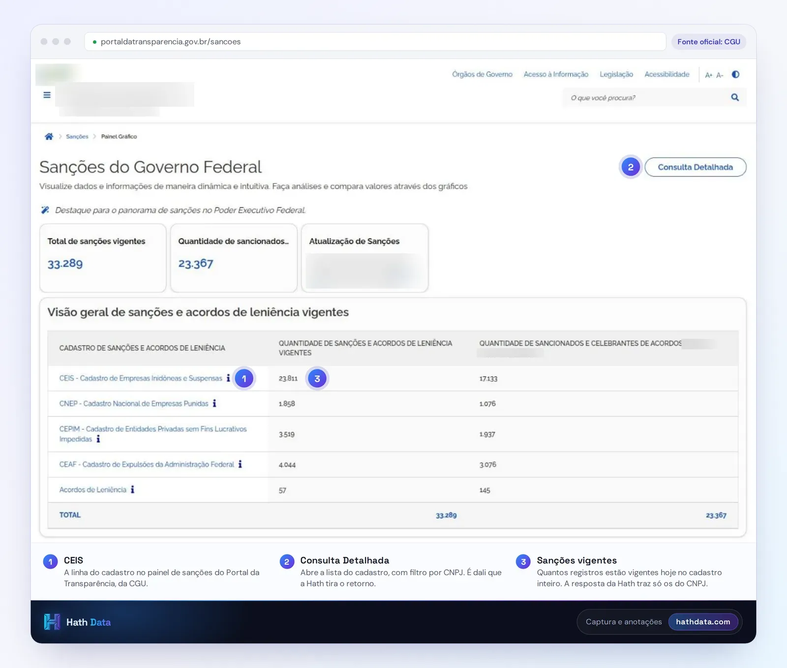787x668 pixels.
Task: Click the Acordos sancionados value 145
Action: [485, 490]
